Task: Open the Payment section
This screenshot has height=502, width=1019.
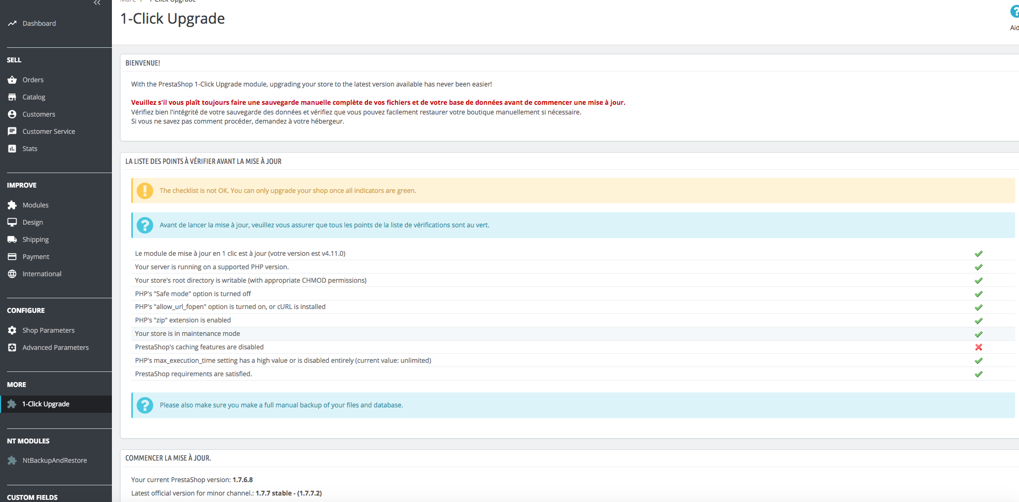Action: coord(36,257)
